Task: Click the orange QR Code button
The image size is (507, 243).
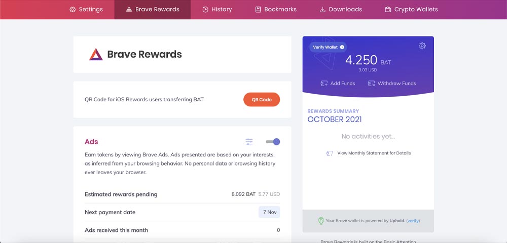Action: point(262,99)
